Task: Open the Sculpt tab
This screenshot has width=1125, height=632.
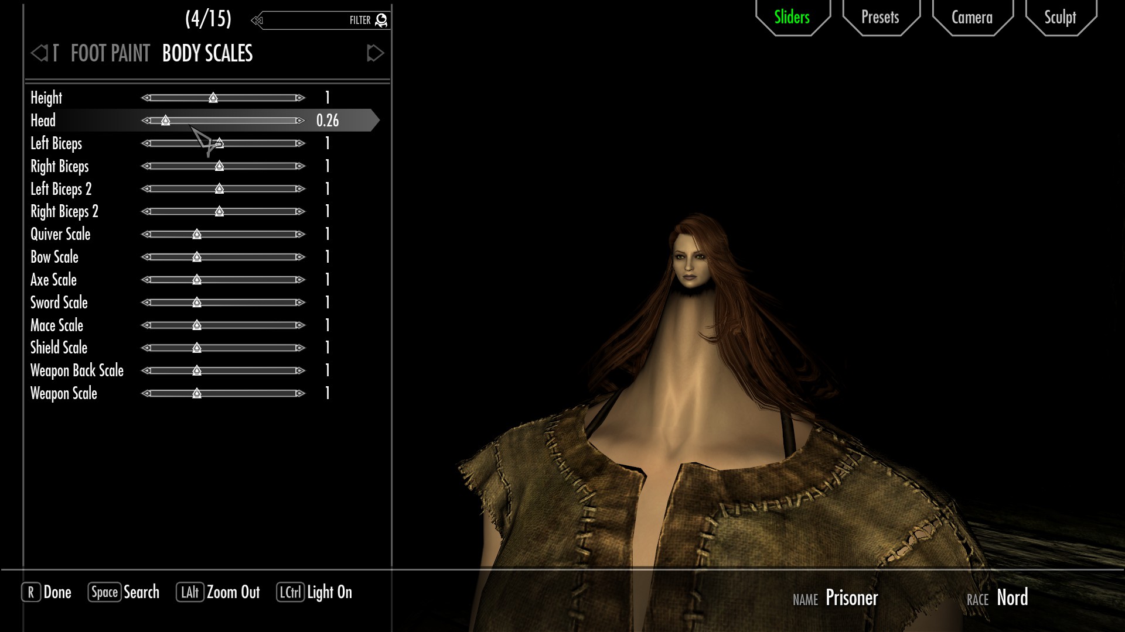Action: [x=1060, y=18]
